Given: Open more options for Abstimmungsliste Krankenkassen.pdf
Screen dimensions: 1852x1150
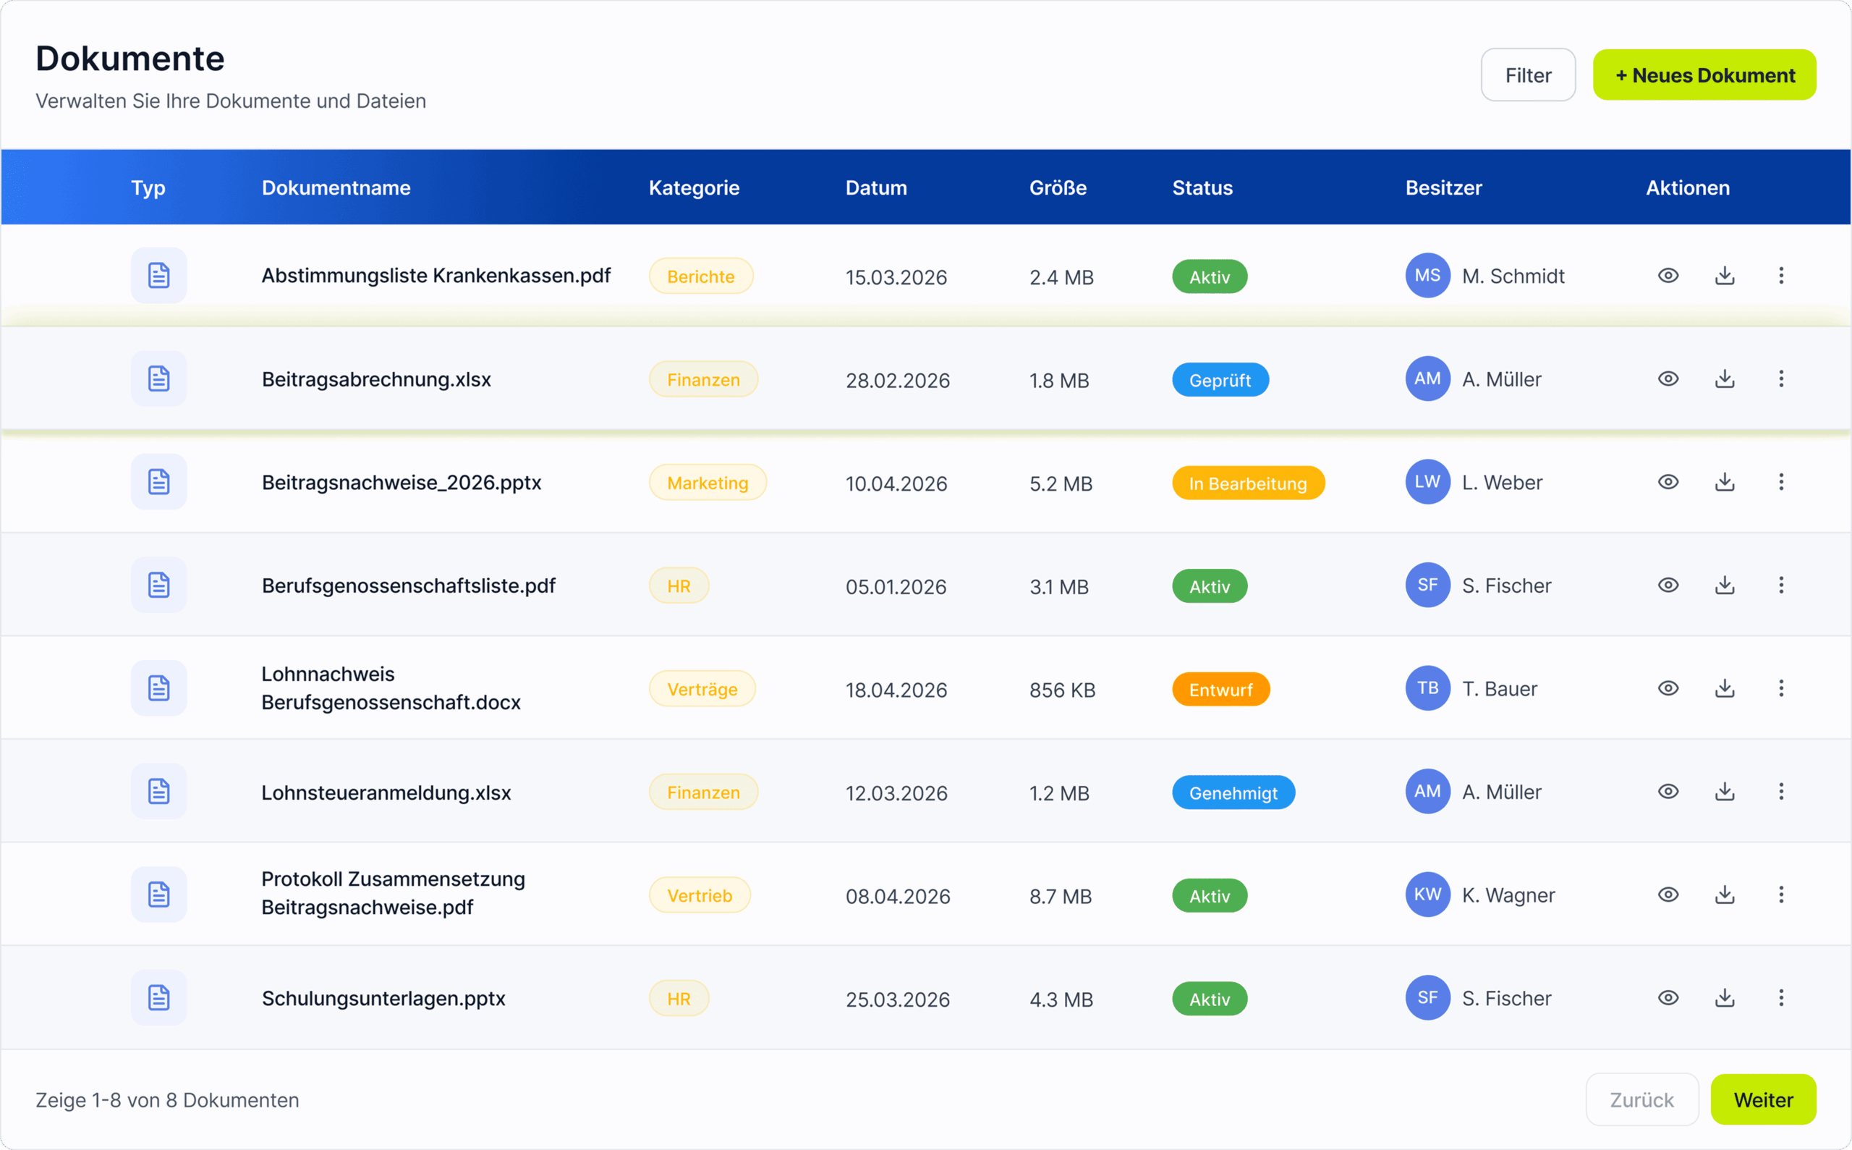Looking at the screenshot, I should point(1780,275).
